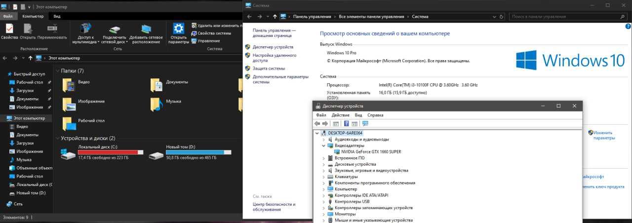Viewport: 632px width, 223px height.
Task: Select the Музыка folder in Папки group
Action: point(166,104)
